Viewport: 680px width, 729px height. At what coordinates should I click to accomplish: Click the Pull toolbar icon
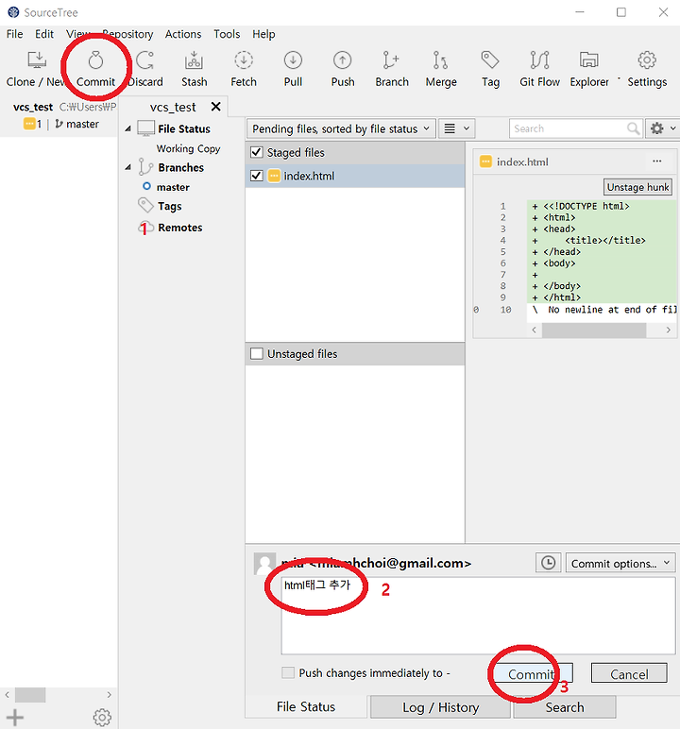(293, 69)
